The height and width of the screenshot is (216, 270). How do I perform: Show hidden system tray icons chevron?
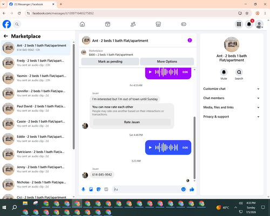(235, 207)
